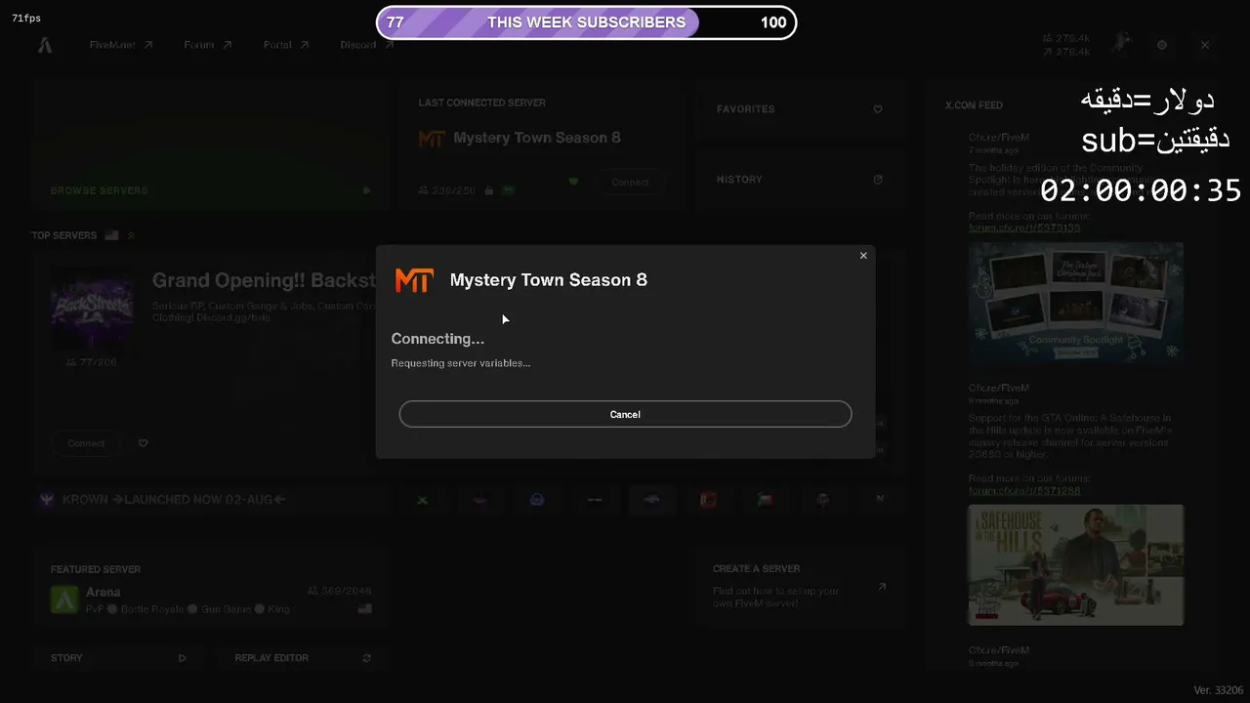Open the settings gear in the top bar
The width and height of the screenshot is (1250, 703).
tap(1162, 45)
